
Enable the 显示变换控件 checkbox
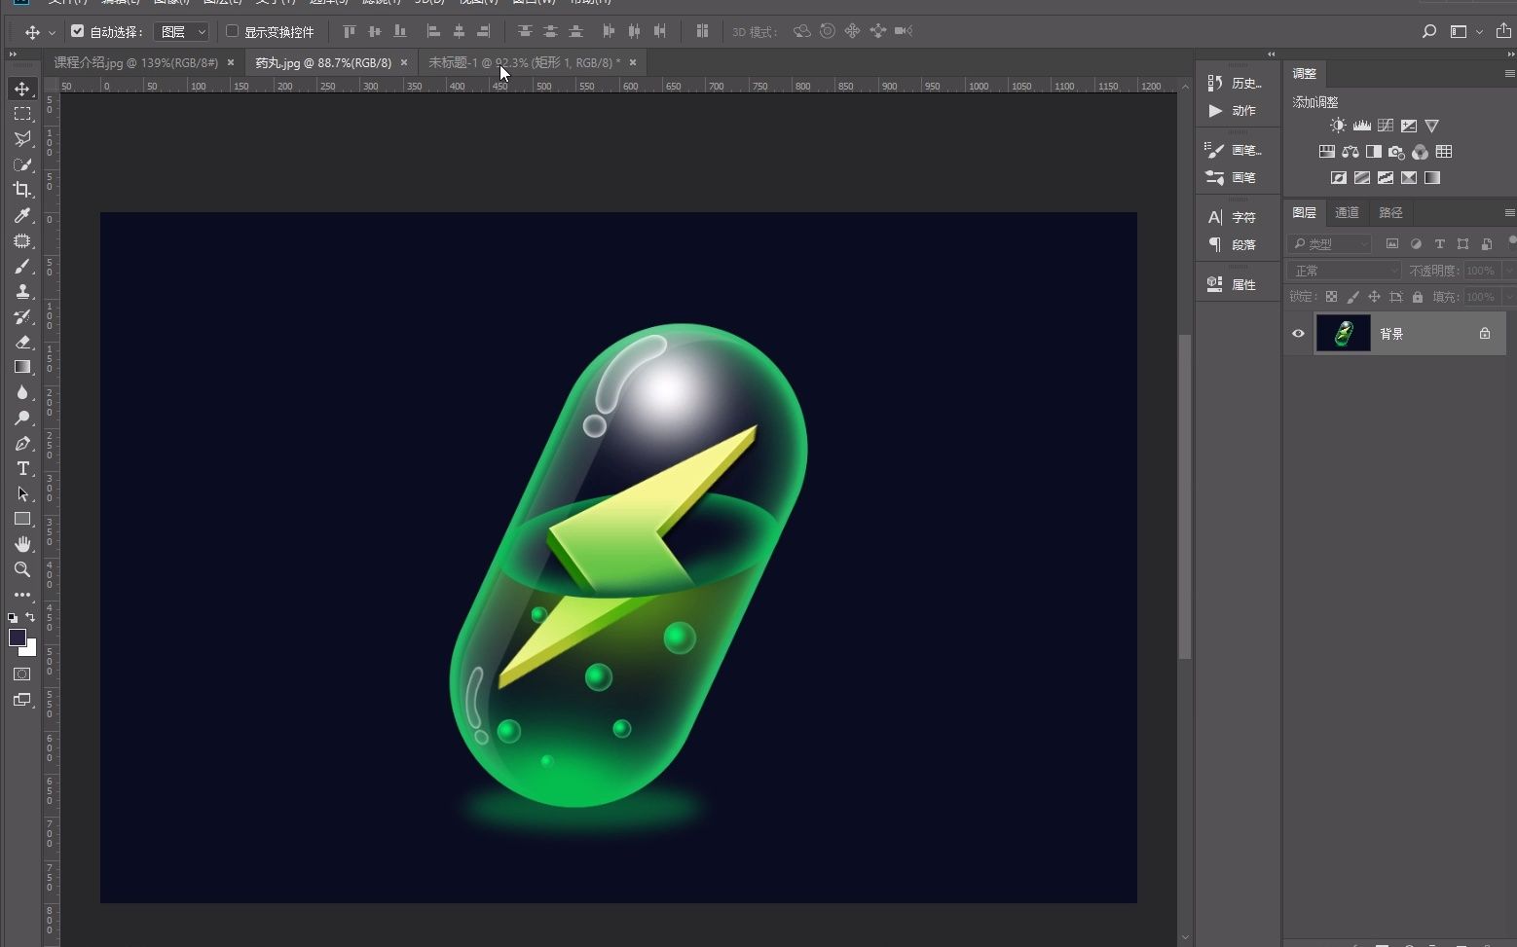(232, 31)
